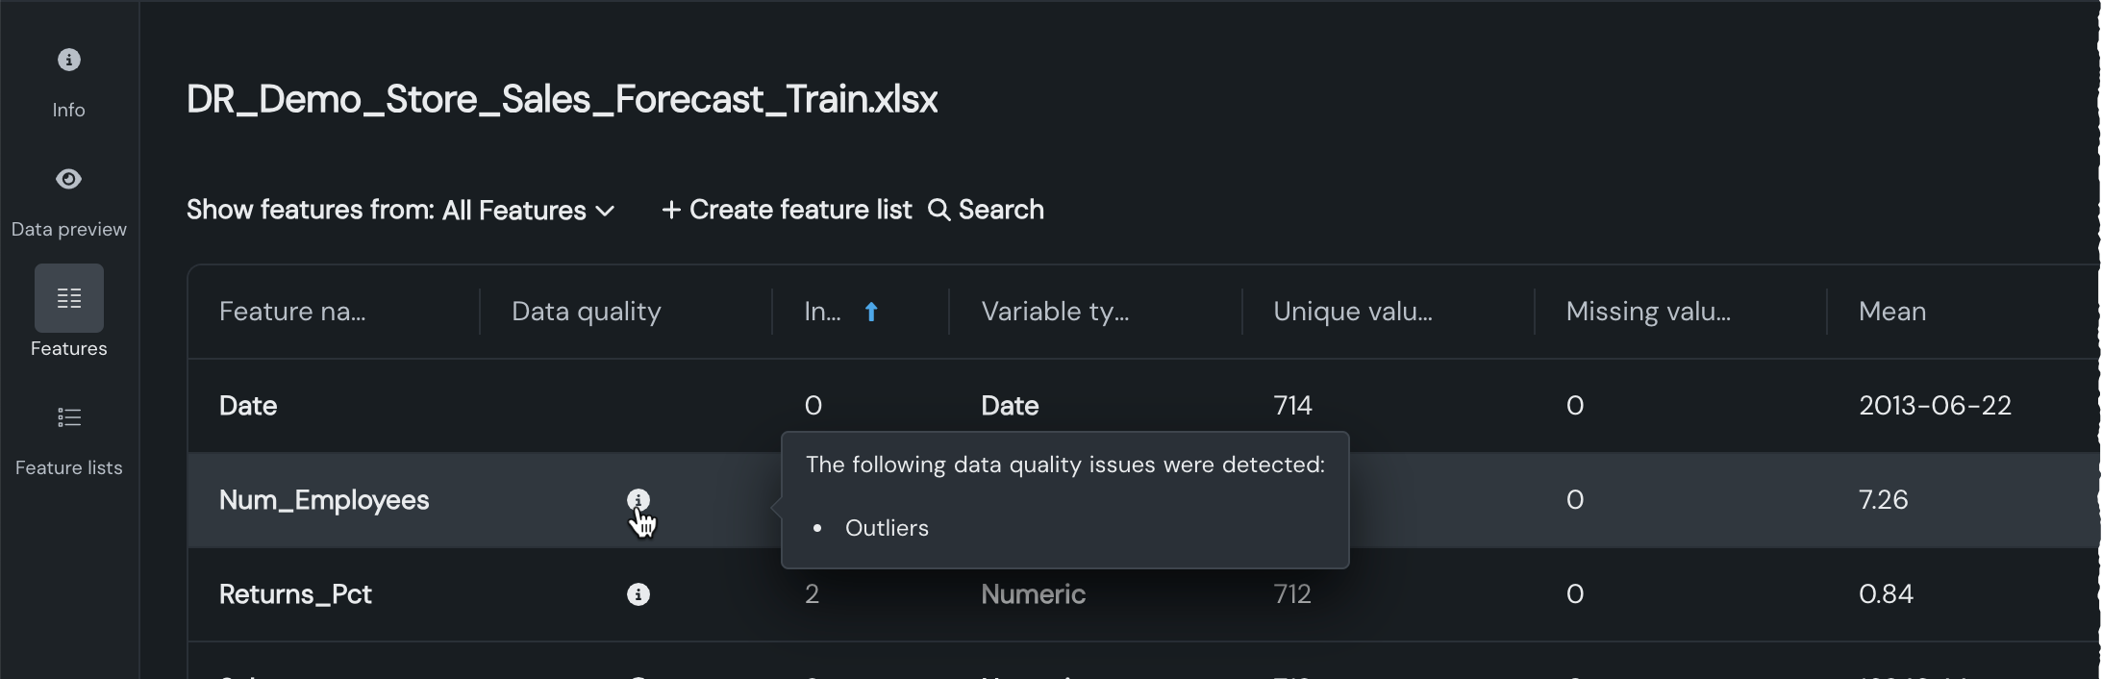
Task: Click Num_Employees data quality info icon
Action: [638, 500]
